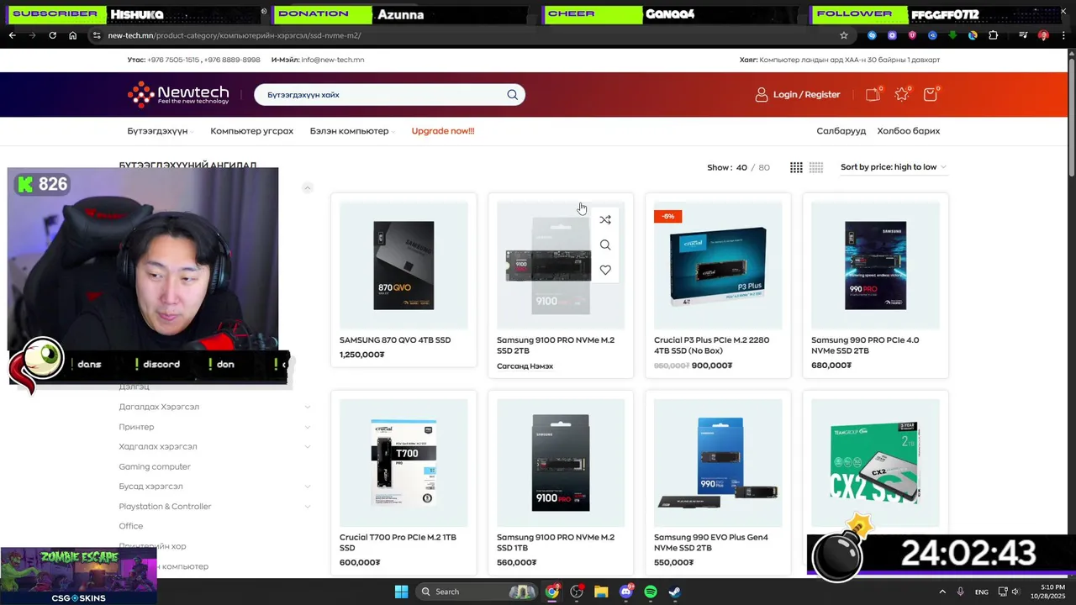Screen dimensions: 1076x605
Task: Click the SAMSUNG 870 QVO product image
Action: pyautogui.click(x=403, y=266)
